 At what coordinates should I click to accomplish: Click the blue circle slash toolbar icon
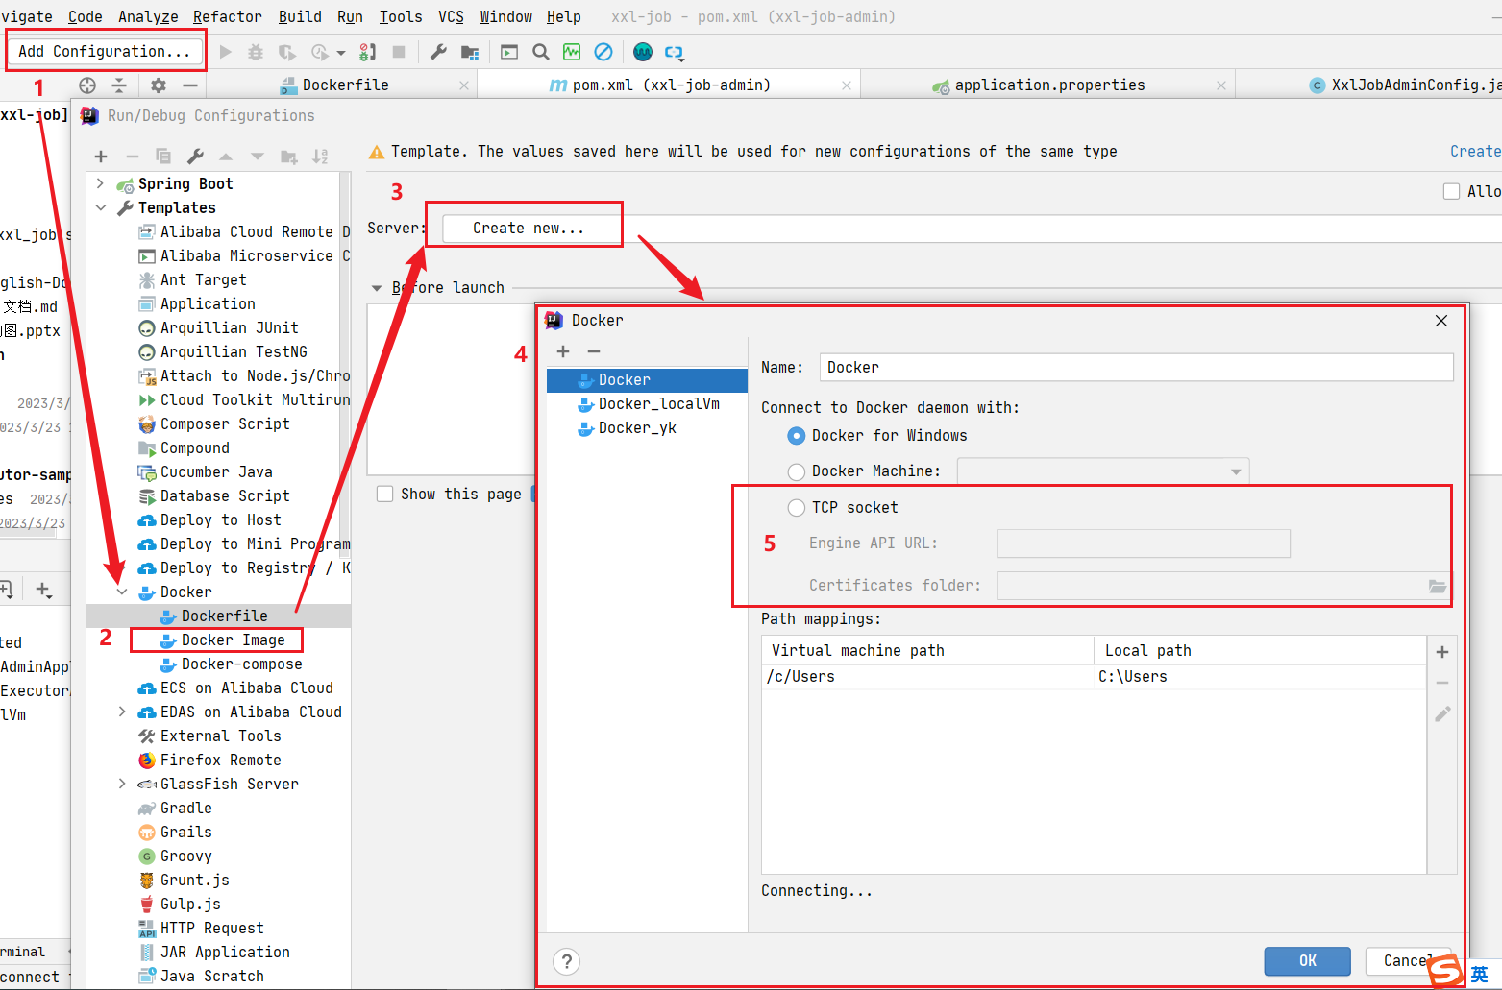[603, 52]
